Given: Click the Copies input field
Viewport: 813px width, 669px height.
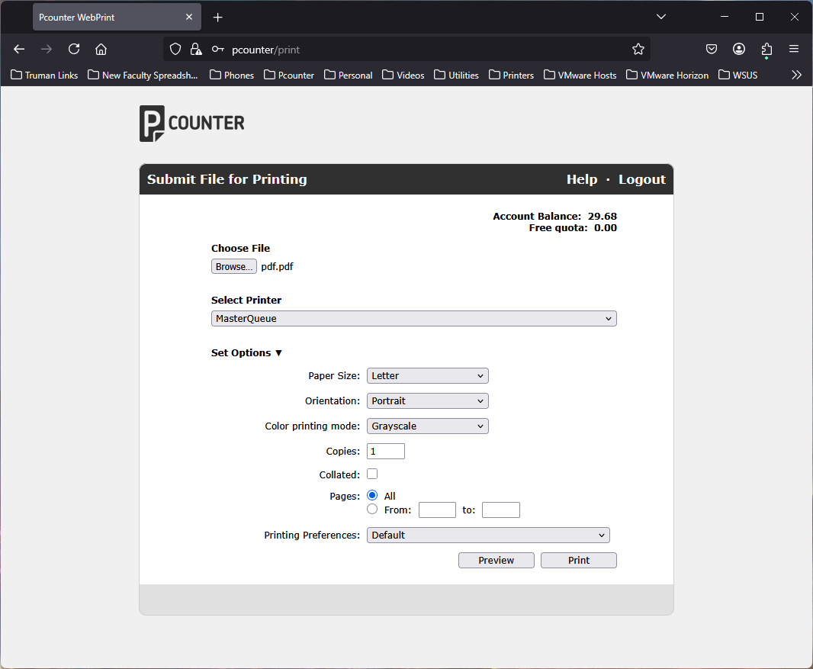Looking at the screenshot, I should (386, 451).
